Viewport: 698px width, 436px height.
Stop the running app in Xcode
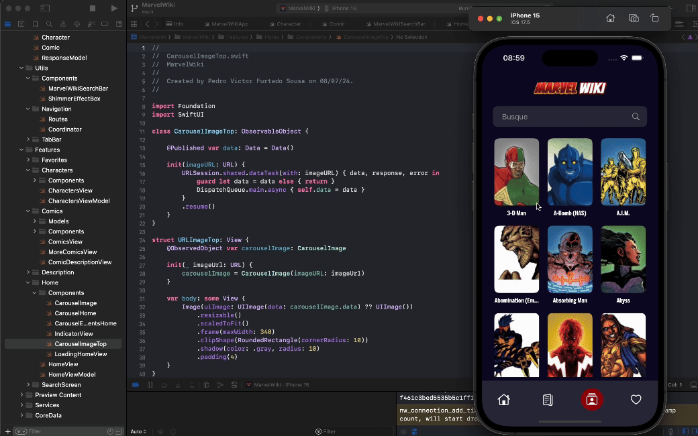(93, 8)
